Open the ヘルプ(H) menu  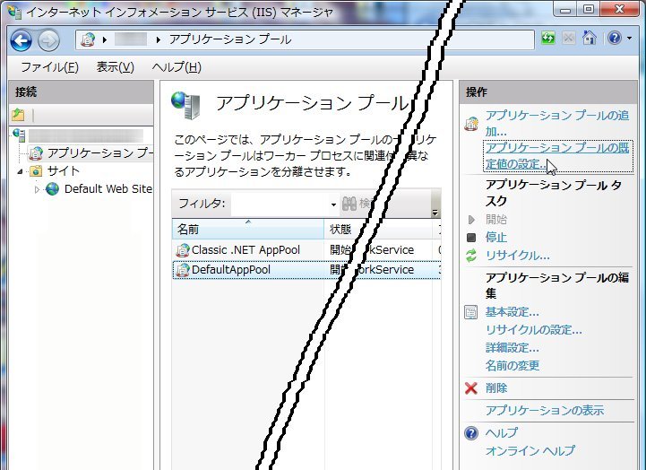[x=176, y=68]
